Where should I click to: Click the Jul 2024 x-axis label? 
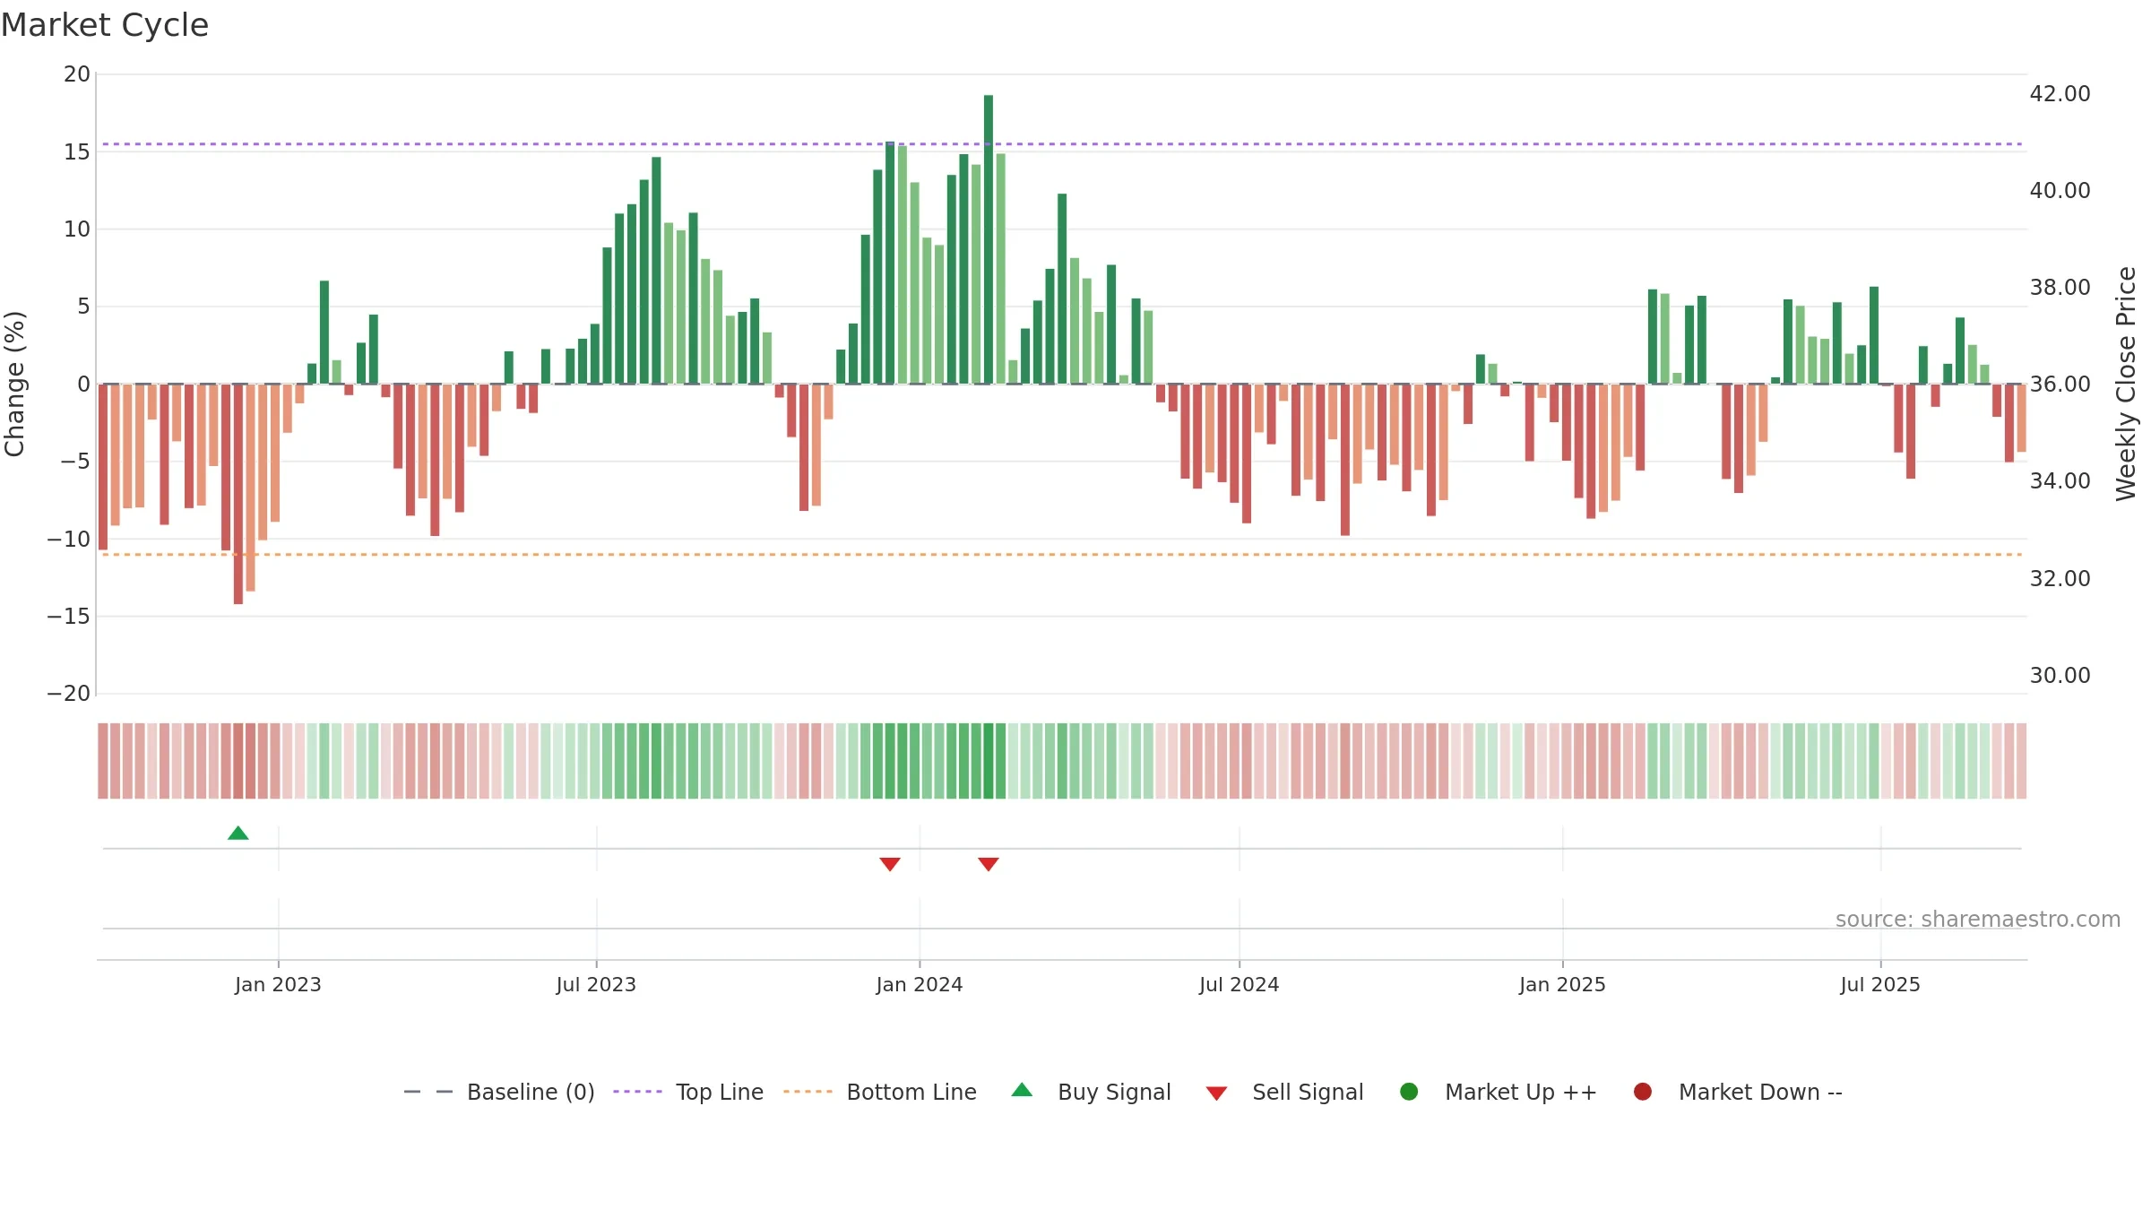[1240, 984]
